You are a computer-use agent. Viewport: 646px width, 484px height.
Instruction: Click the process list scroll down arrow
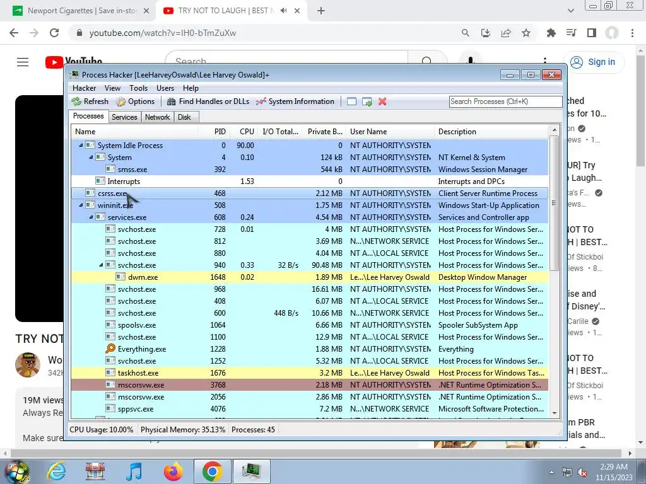pos(555,413)
